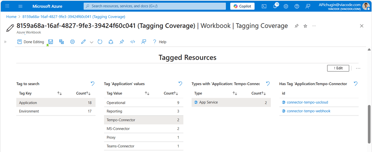Click Home in the breadcrumb
This screenshot has width=372, height=152.
click(x=11, y=17)
